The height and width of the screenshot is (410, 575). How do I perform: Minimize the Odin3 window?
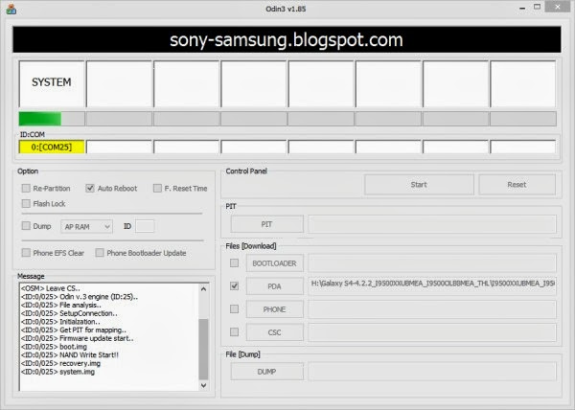[522, 8]
